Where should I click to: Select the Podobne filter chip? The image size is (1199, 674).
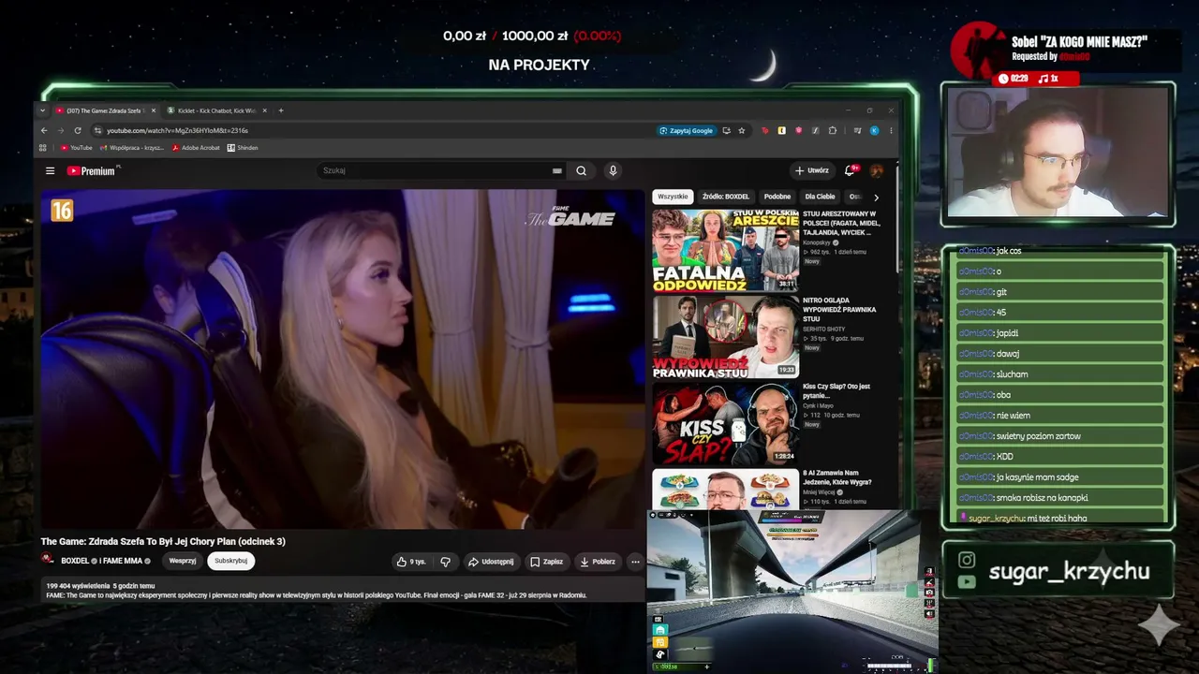pos(777,197)
